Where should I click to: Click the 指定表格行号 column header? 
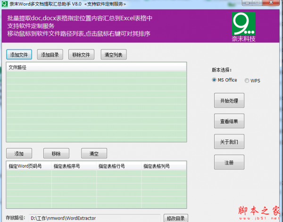tap(119, 166)
